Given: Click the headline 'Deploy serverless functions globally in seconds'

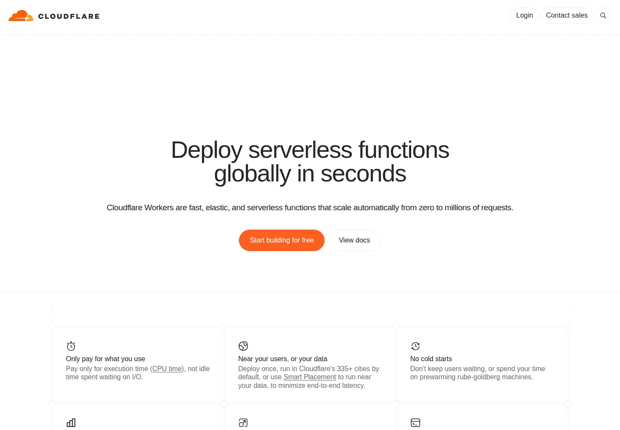Looking at the screenshot, I should point(310,162).
